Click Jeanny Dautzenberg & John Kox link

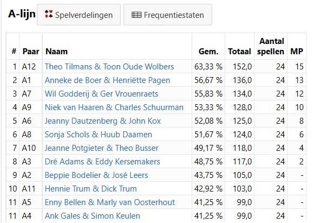pos(103,121)
